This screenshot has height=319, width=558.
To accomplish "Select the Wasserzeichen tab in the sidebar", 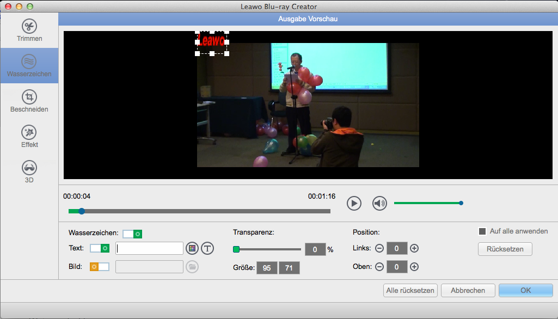I will [x=29, y=65].
